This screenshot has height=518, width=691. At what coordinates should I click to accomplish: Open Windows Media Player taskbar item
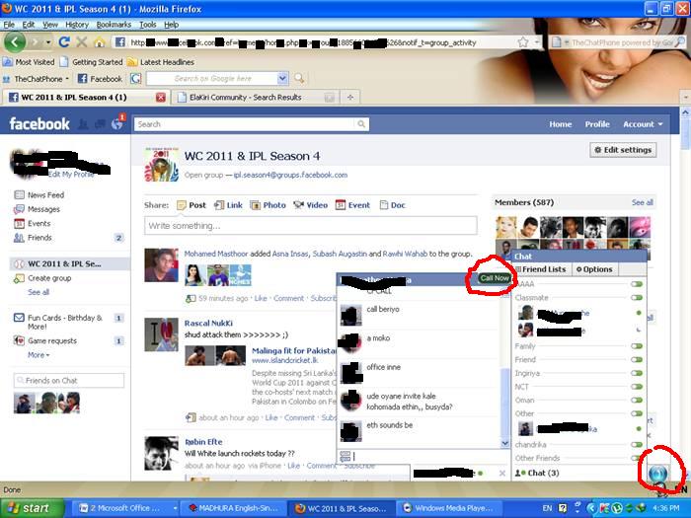448,508
